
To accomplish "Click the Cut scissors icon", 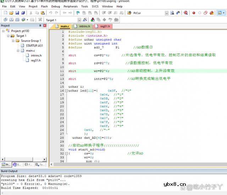I will 31,13.
